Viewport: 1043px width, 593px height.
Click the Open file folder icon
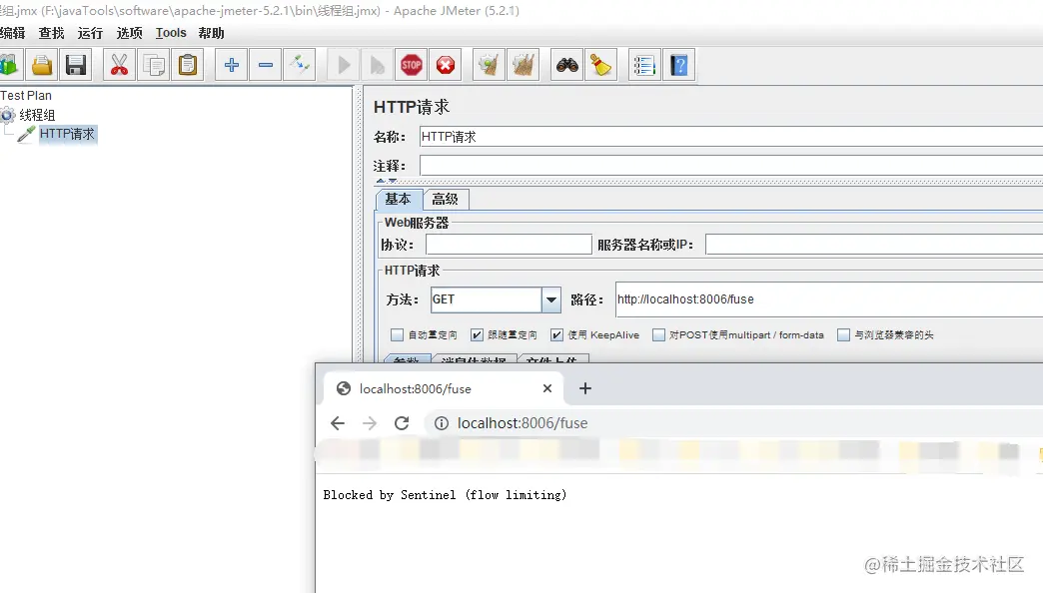[x=42, y=65]
